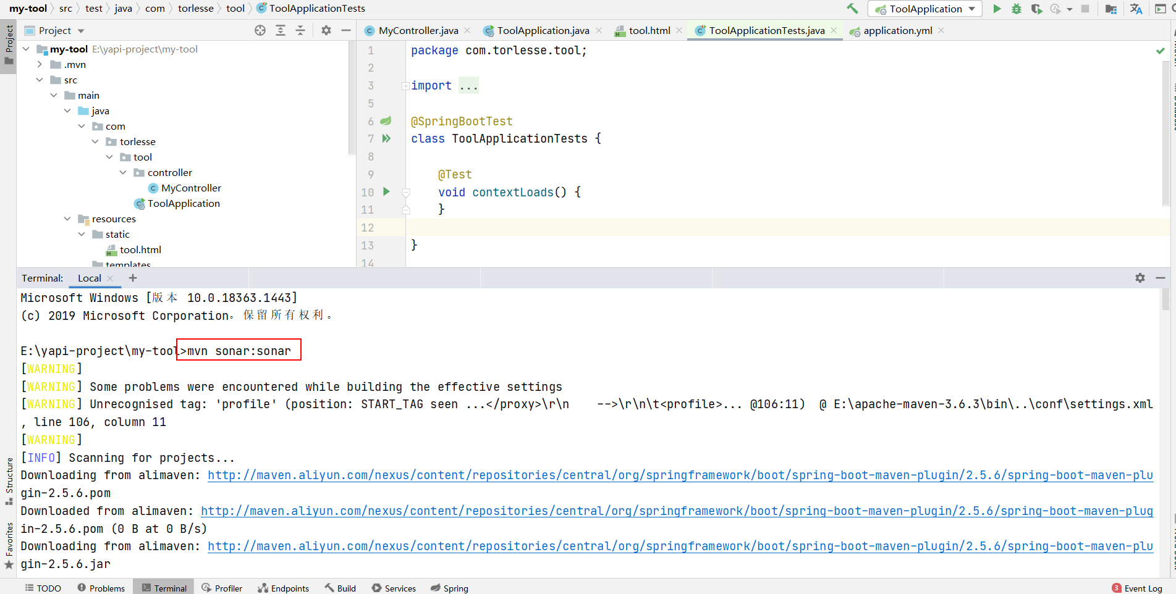Image resolution: width=1176 pixels, height=594 pixels.
Task: Click the Build project hammer icon
Action: (x=852, y=9)
